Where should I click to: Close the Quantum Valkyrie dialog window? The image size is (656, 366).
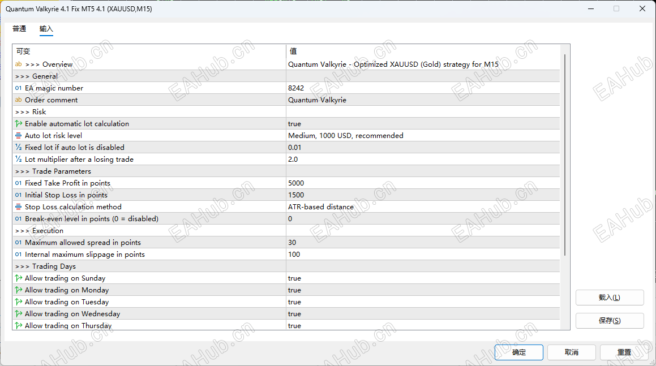[x=642, y=8]
